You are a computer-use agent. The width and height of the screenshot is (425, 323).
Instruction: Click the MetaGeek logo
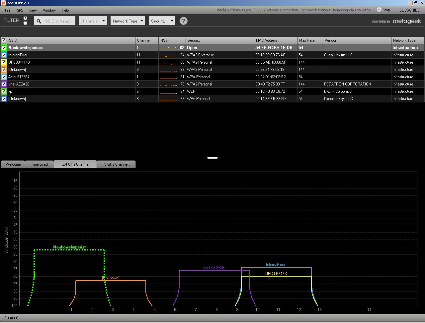(x=407, y=21)
